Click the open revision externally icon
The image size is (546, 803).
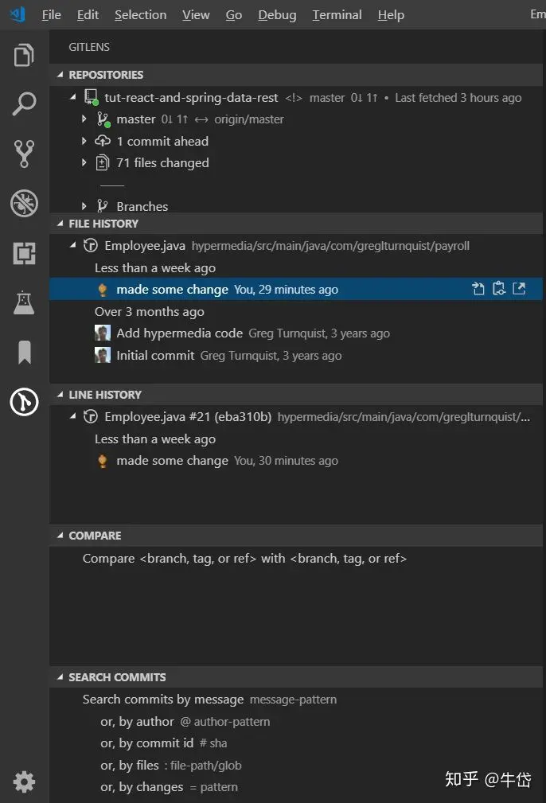(519, 289)
